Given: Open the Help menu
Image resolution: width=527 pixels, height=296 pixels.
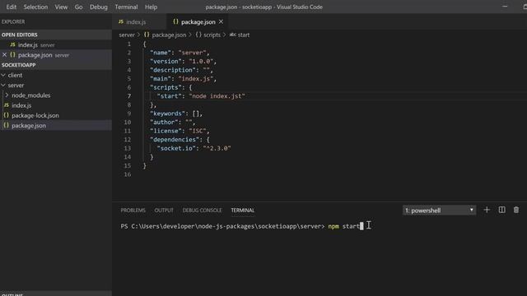Looking at the screenshot, I should point(151,7).
